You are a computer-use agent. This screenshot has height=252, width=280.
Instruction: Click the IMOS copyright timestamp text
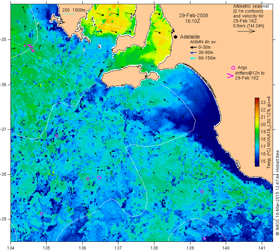[277, 193]
